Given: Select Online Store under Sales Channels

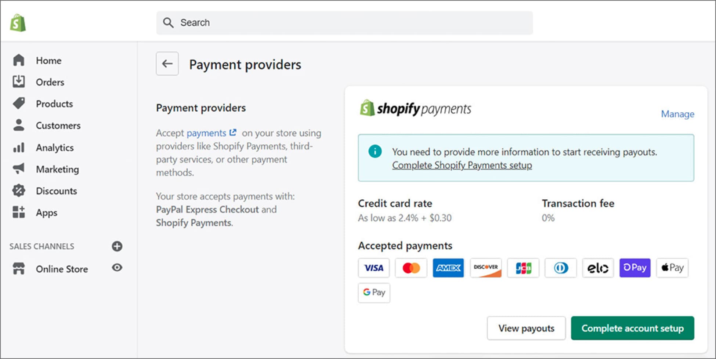Looking at the screenshot, I should tap(62, 269).
